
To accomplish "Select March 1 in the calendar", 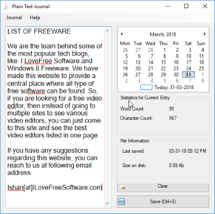I will [164, 50].
